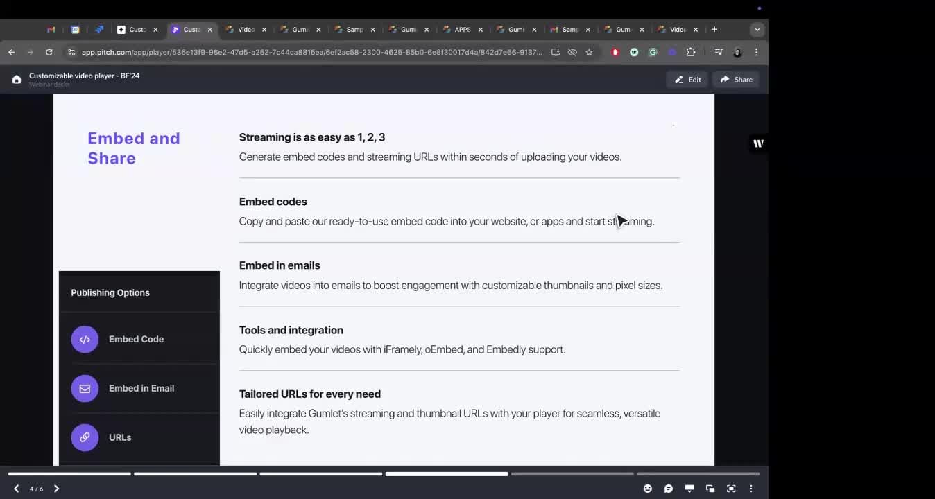Enter fullscreen presentation mode
The height and width of the screenshot is (499, 935).
click(730, 489)
